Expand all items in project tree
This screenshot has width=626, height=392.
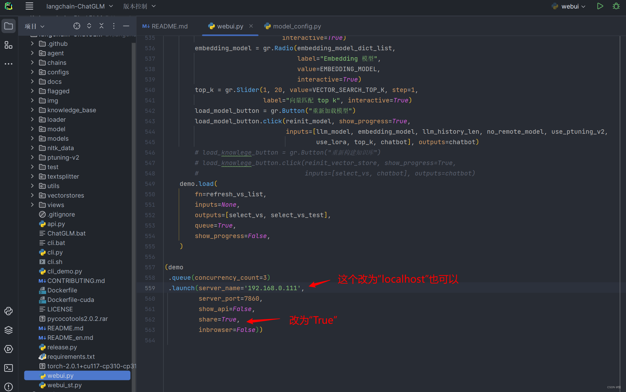click(89, 26)
